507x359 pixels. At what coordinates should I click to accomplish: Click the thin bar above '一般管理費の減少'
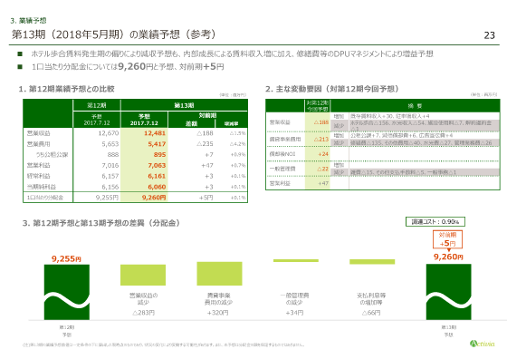pos(296,260)
